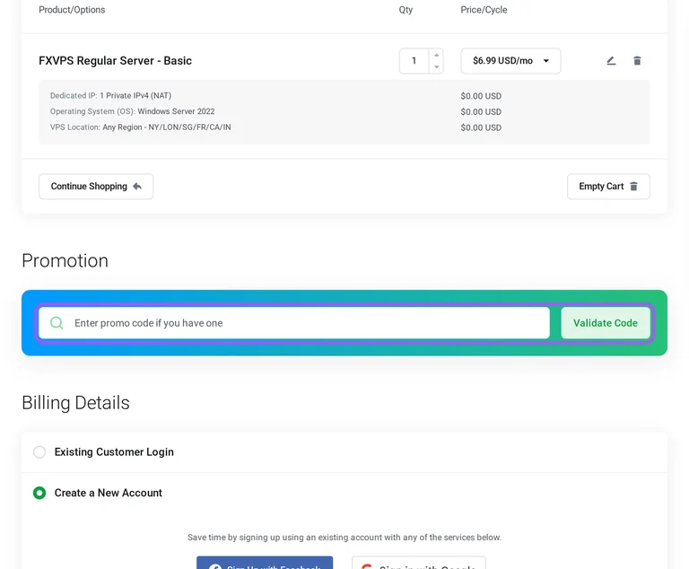Select Existing Customer Login radio button
This screenshot has width=689, height=569.
click(x=39, y=452)
